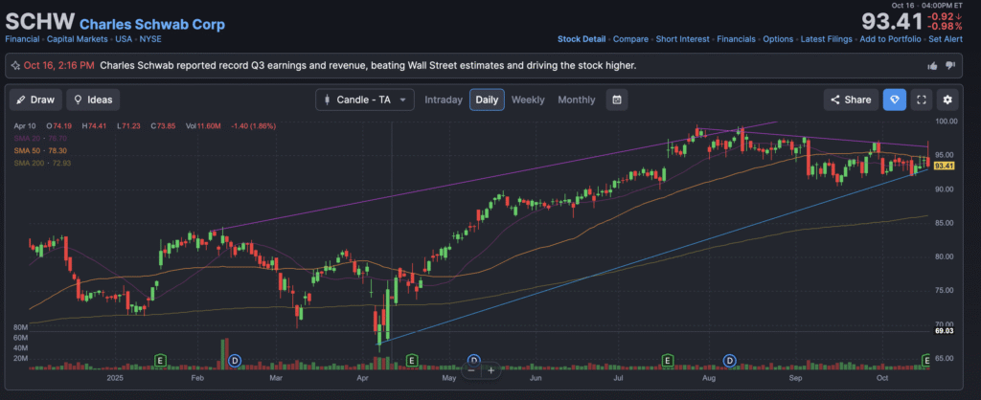Zoom in chart with plus button
The width and height of the screenshot is (981, 400).
491,369
